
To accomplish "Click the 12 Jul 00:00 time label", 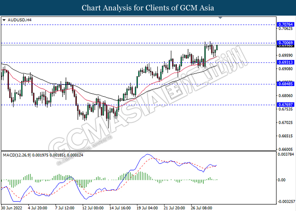I will [93, 208].
